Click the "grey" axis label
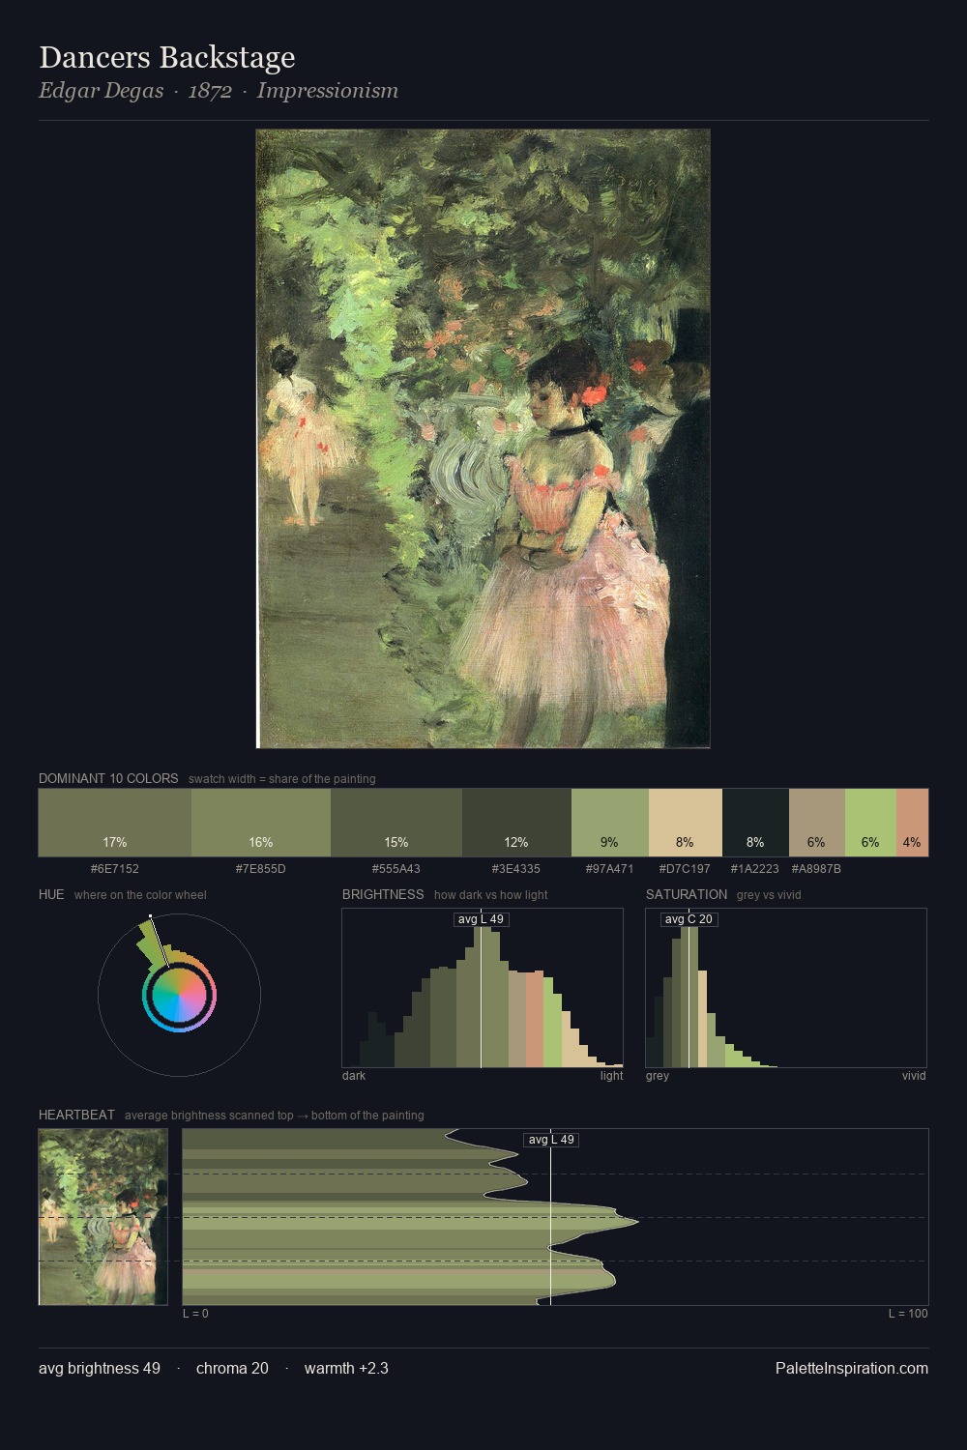 point(658,1076)
